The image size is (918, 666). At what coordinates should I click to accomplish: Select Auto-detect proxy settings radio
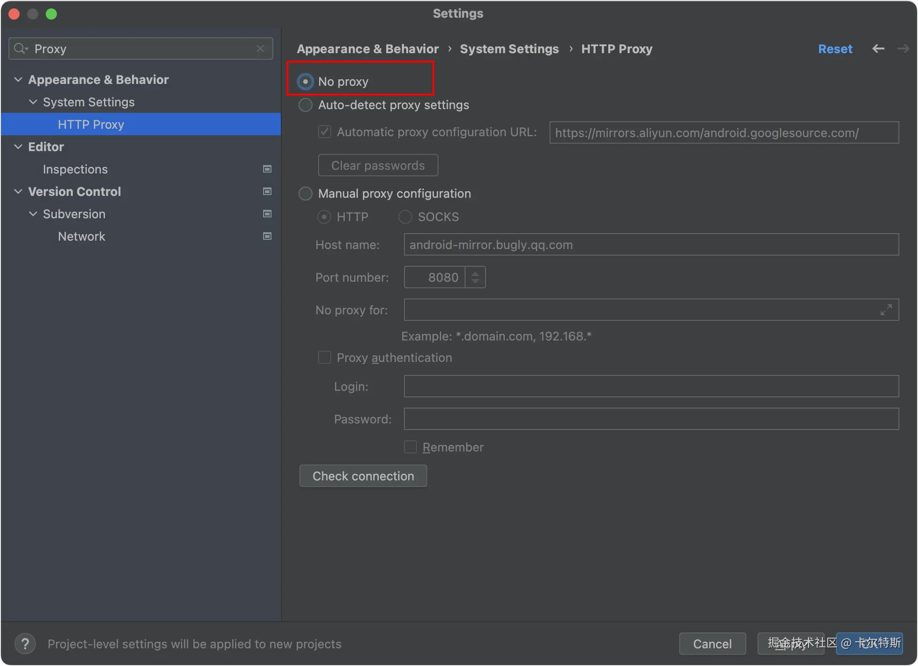pyautogui.click(x=306, y=105)
